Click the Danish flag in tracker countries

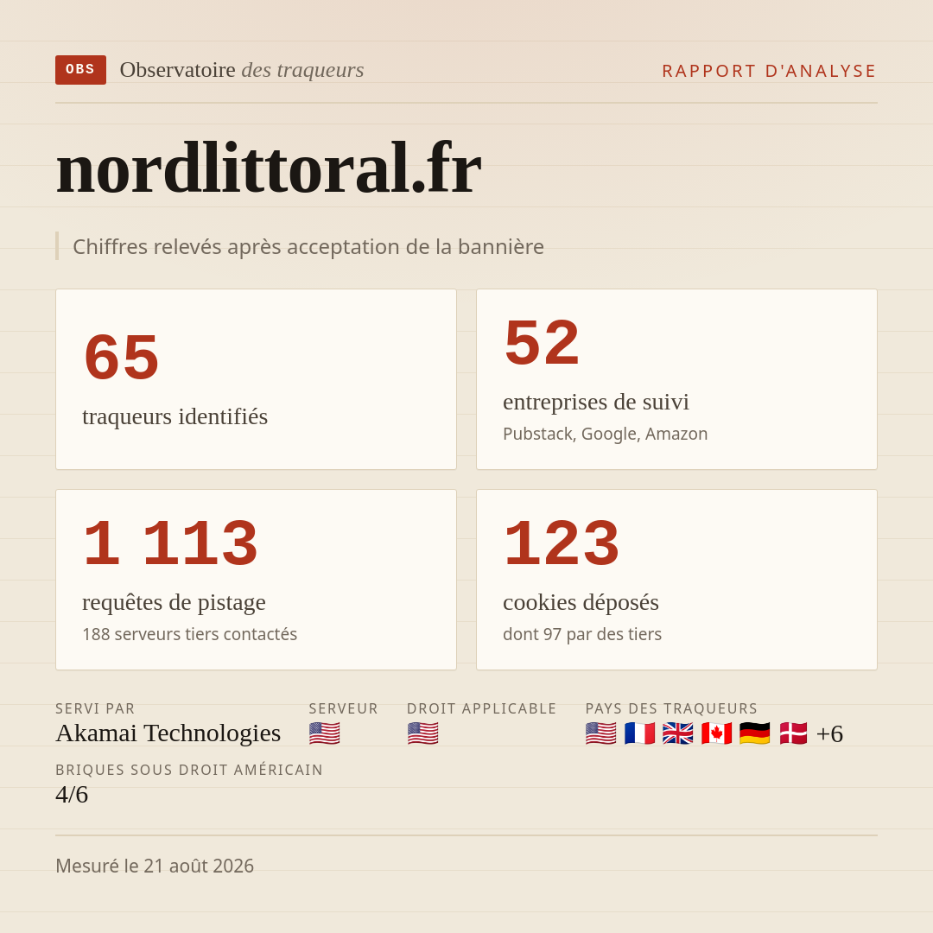point(793,733)
